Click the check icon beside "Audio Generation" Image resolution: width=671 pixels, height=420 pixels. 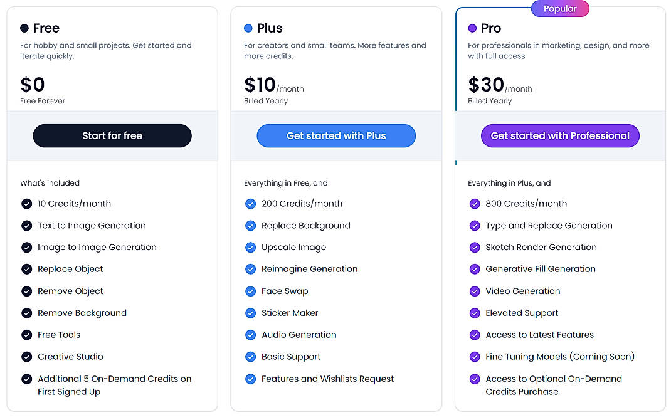251,335
